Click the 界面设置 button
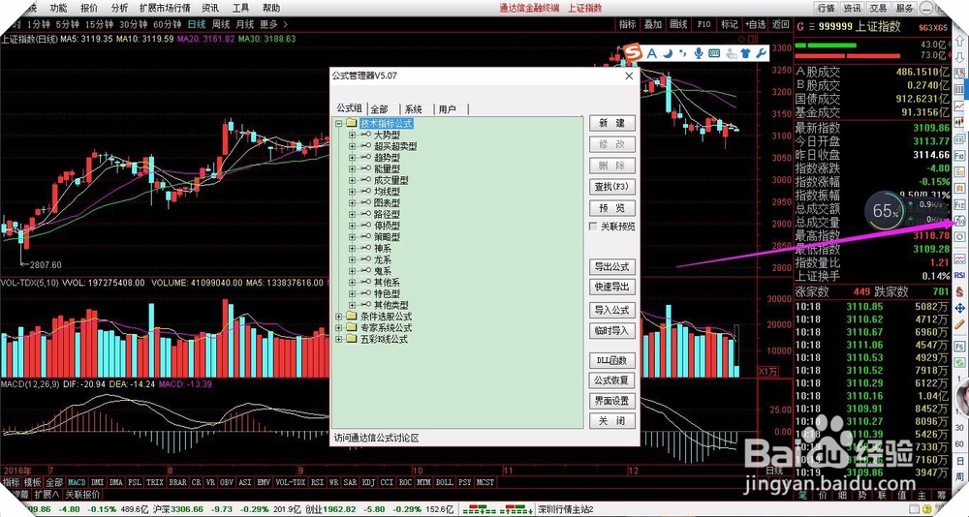The image size is (969, 517). click(611, 401)
